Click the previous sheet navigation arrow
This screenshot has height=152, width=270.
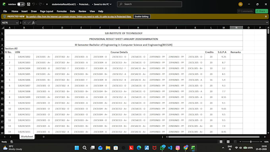point(5,137)
